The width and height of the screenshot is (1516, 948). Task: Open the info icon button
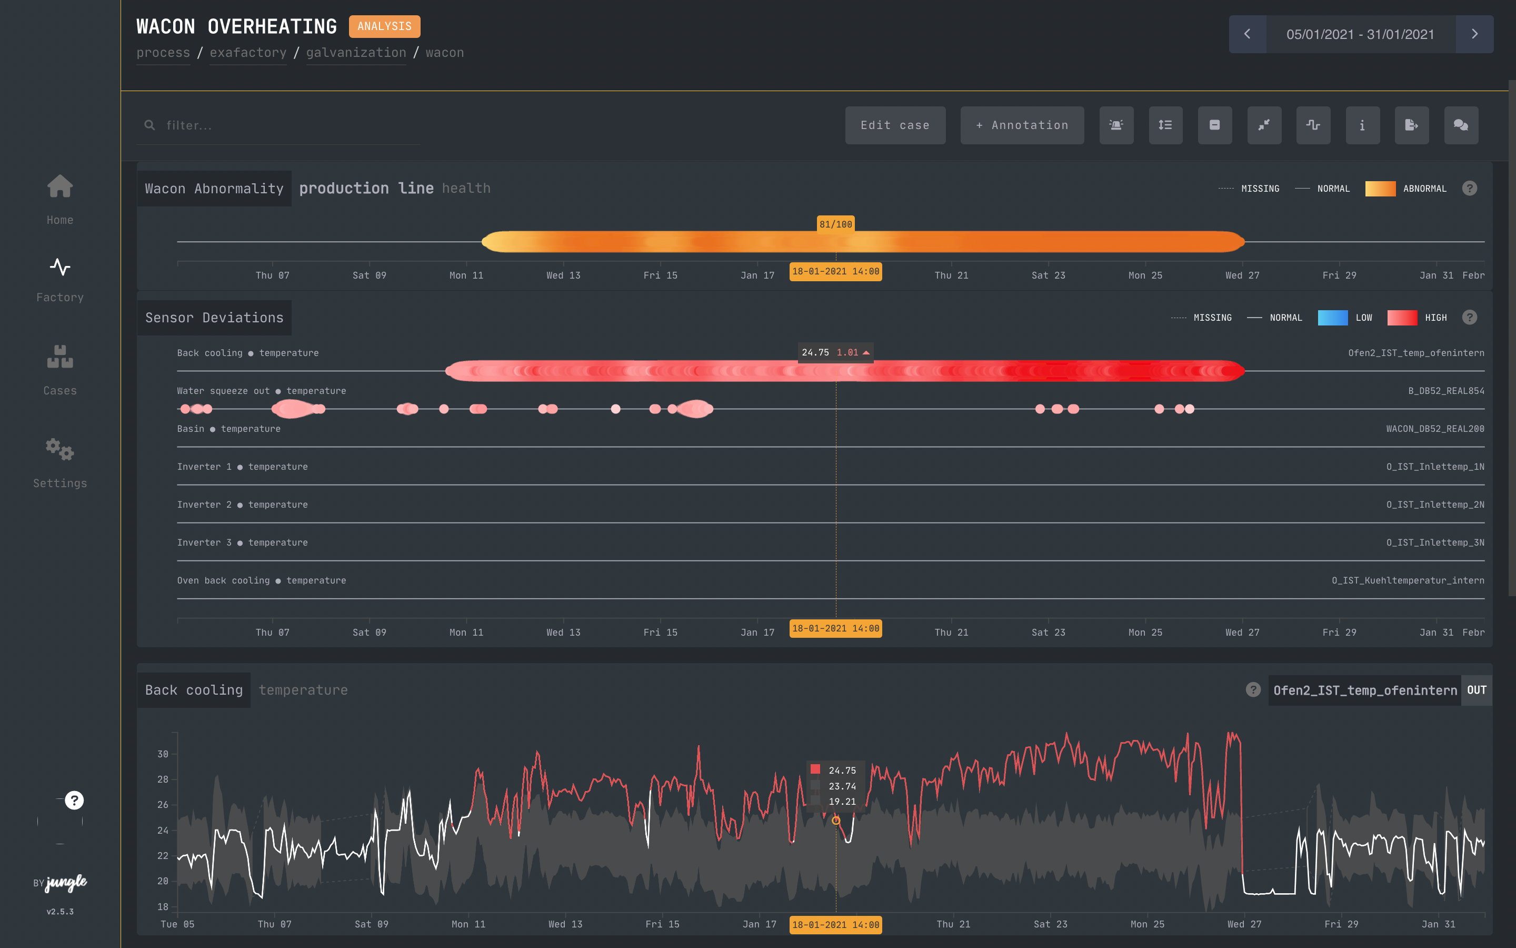1362,125
